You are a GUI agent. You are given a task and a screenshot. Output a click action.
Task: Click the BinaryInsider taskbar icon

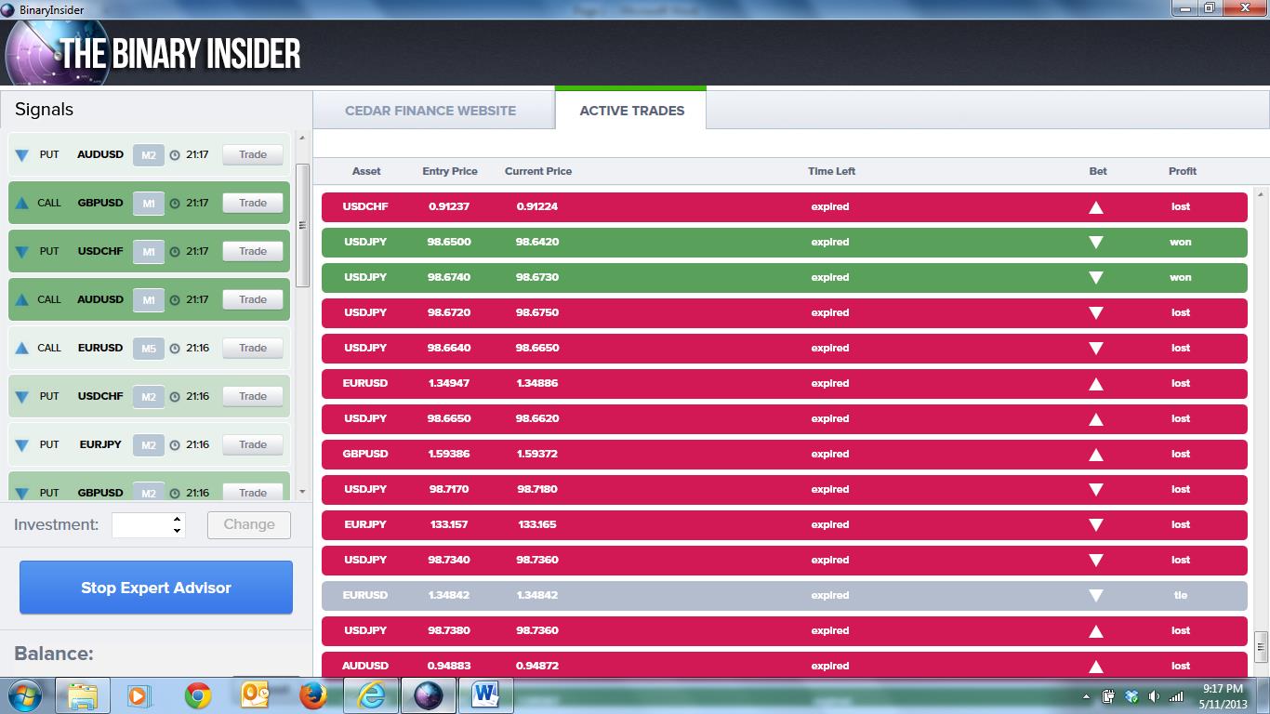(428, 695)
